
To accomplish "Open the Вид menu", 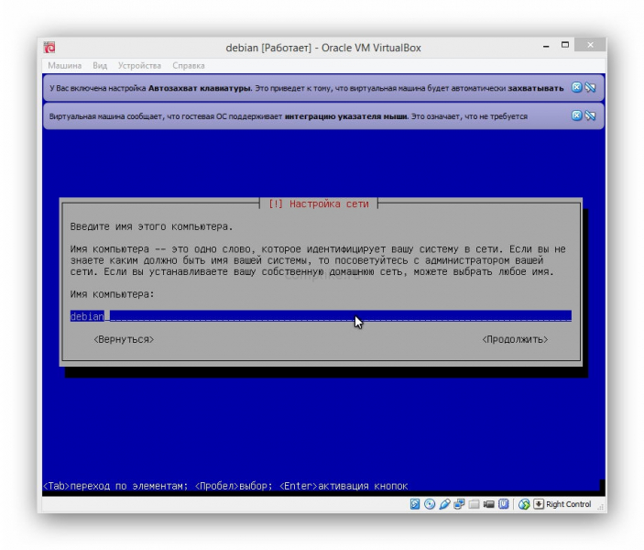I will [100, 66].
